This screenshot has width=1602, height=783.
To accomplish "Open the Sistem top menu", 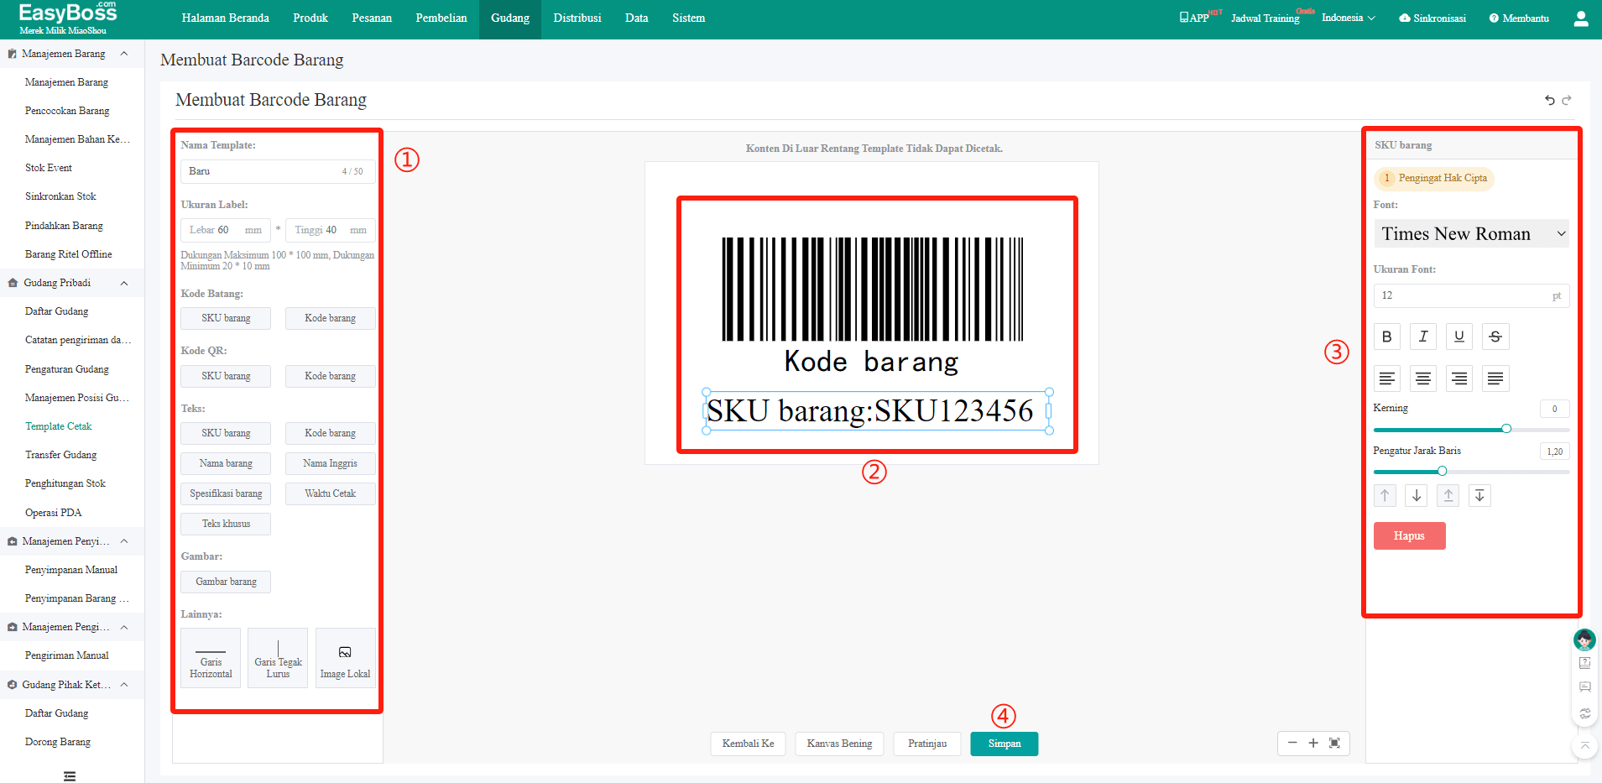I will coord(689,18).
